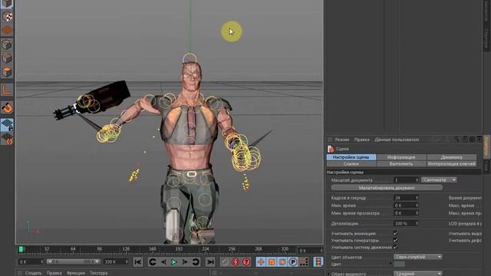Image resolution: width=491 pixels, height=276 pixels.
Task: Click the Мин. время просмотра field
Action: [x=406, y=213]
